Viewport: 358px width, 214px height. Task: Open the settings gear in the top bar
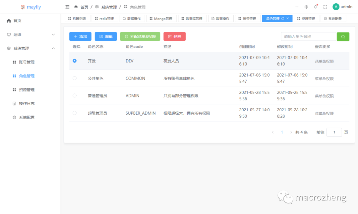pyautogui.click(x=306, y=7)
